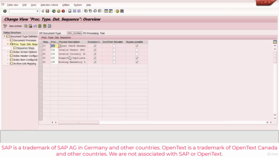Click the Deselect All icon
Screen dimensions: 279x157
(49, 26)
